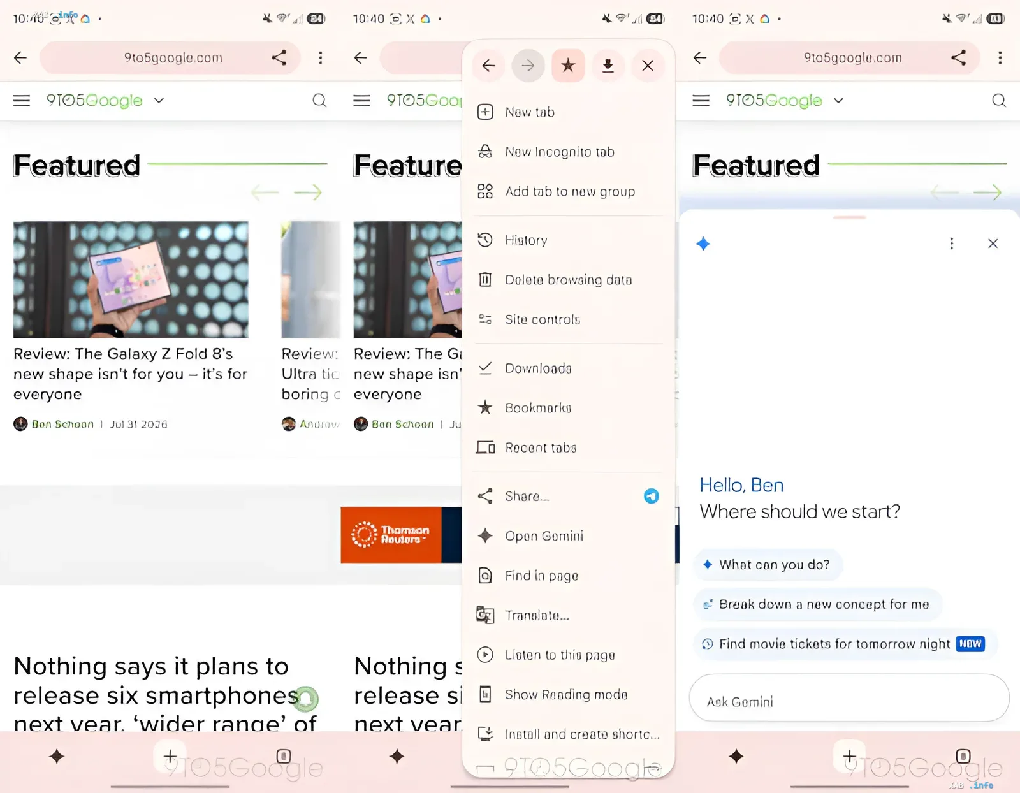Tap the search magnifier in the left screen
1020x793 pixels.
pyautogui.click(x=319, y=100)
